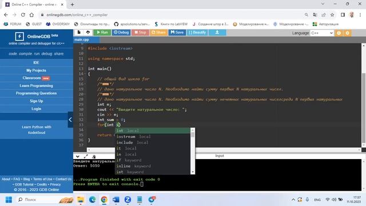Open Zoom from the taskbar

(128, 200)
